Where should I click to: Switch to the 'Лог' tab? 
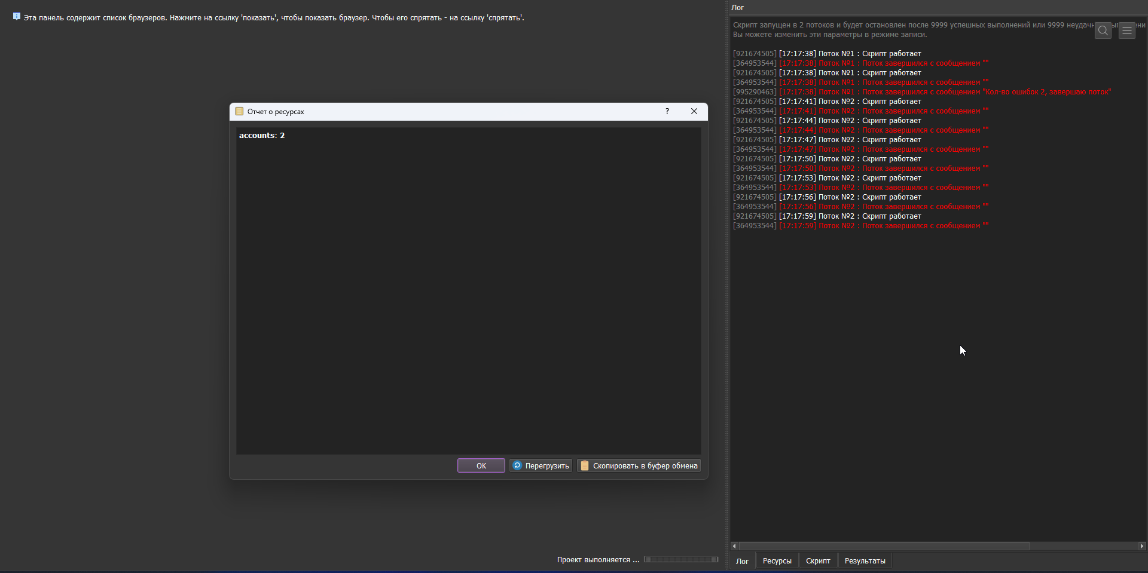coord(742,561)
